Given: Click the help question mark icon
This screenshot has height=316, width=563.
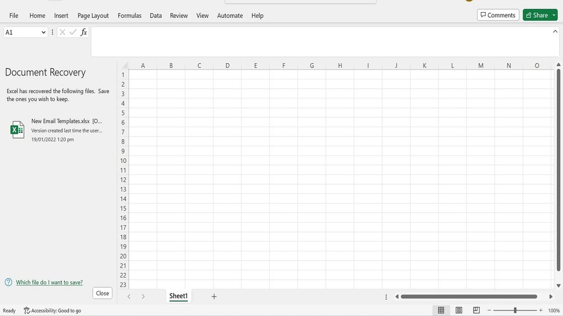Looking at the screenshot, I should 9,282.
